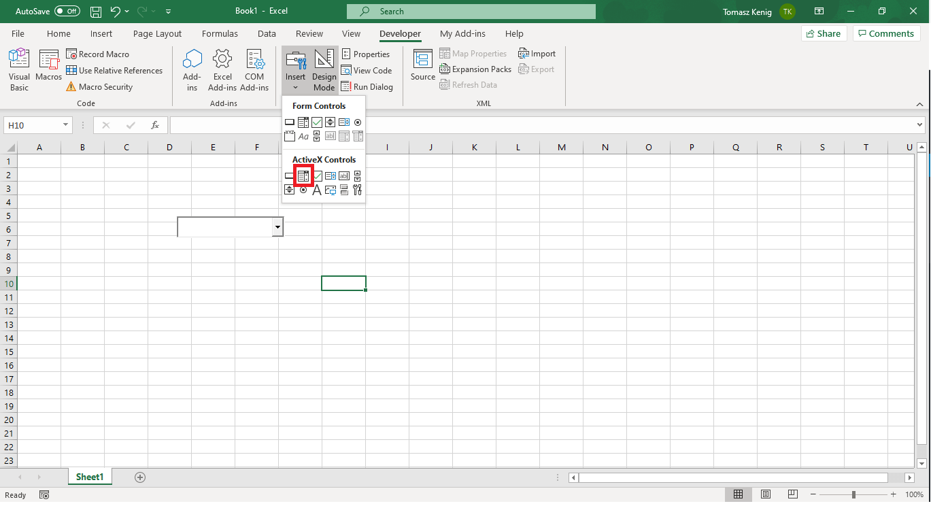
Task: Click the Record Macro button
Action: 97,54
